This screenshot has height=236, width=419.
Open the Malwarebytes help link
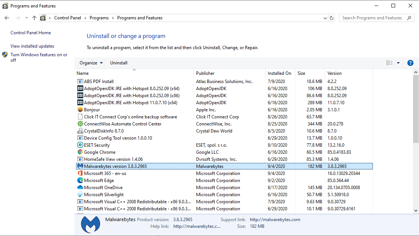click(x=197, y=226)
